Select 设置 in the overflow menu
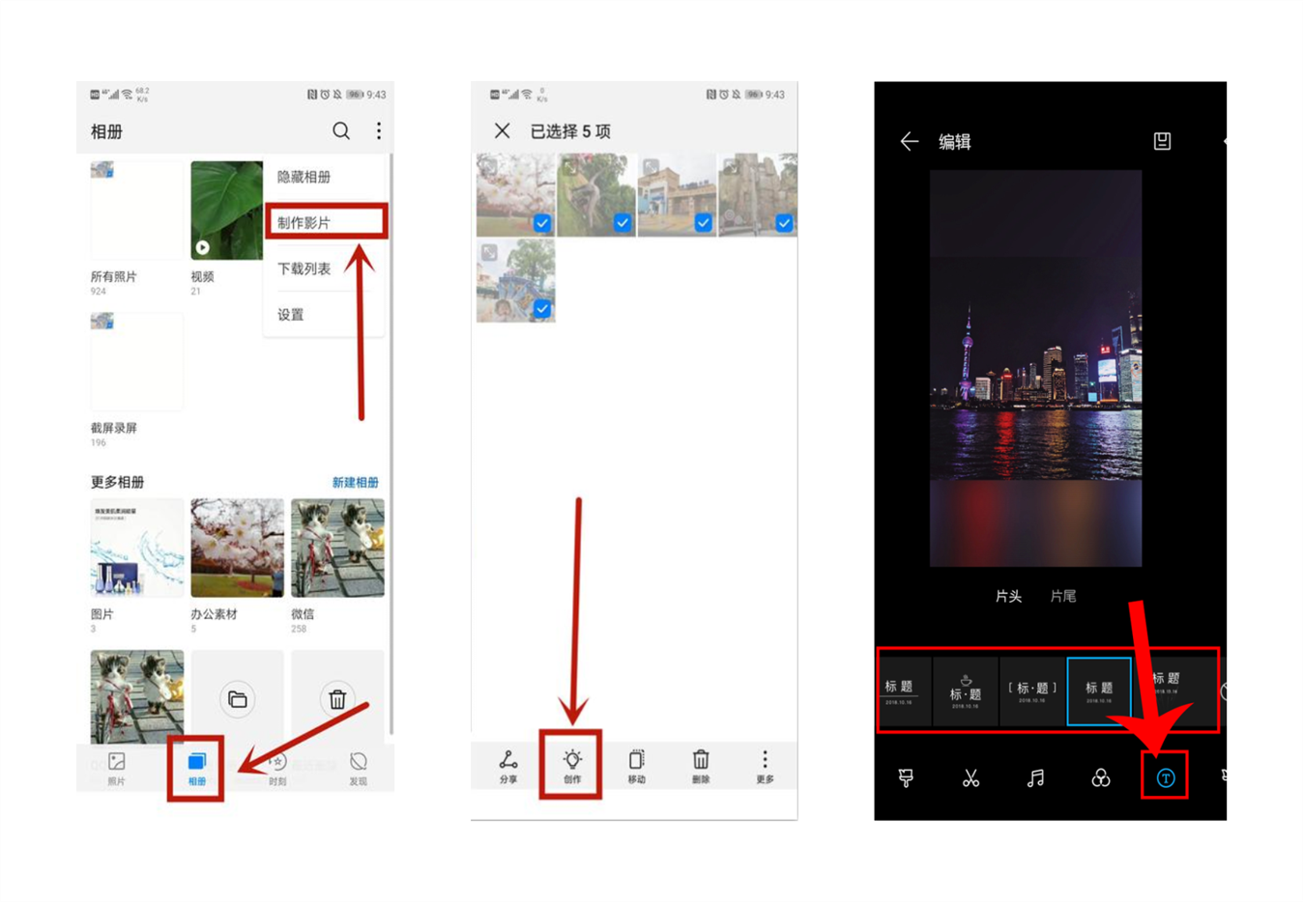Image resolution: width=1303 pixels, height=902 pixels. [290, 315]
